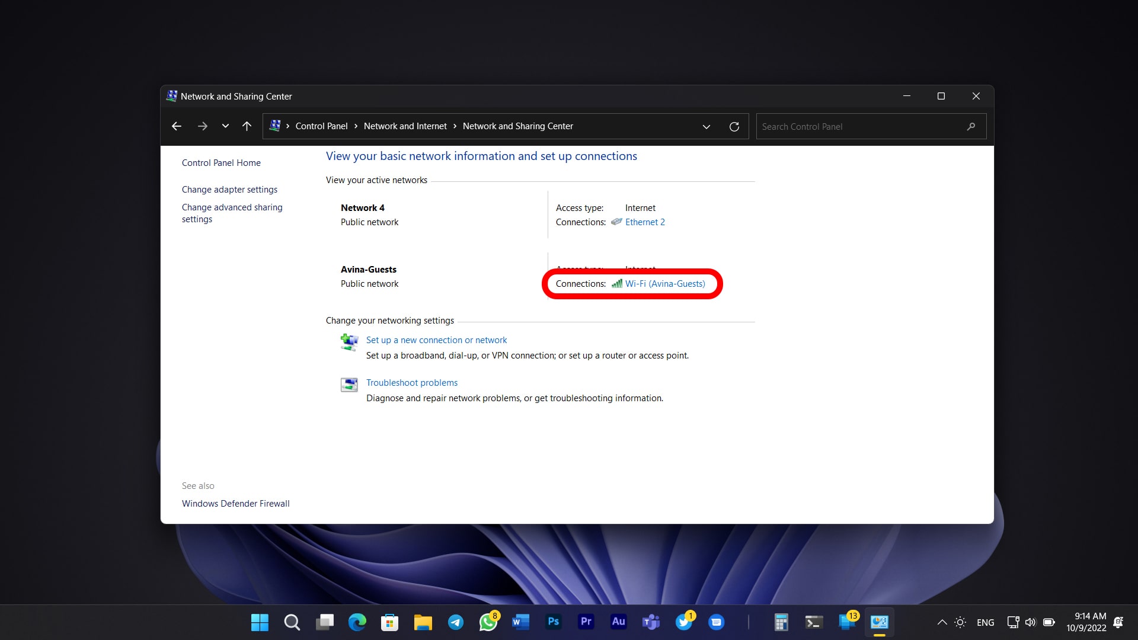1138x640 pixels.
Task: Launch Adobe Audition from taskbar
Action: [x=618, y=622]
